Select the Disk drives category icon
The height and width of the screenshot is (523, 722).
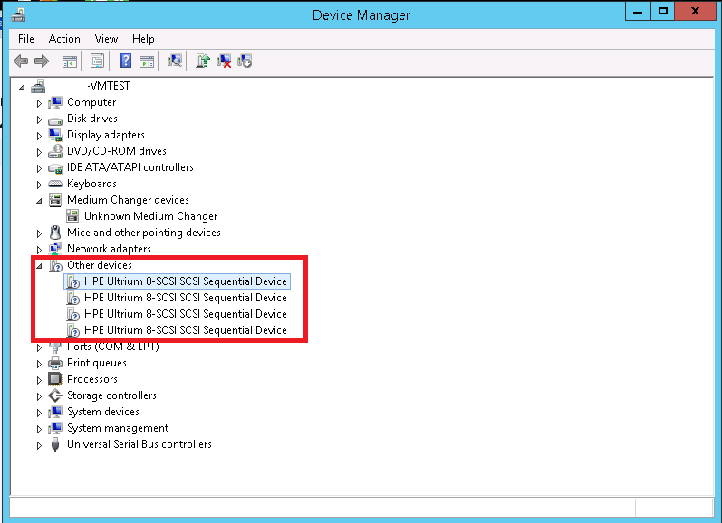(x=55, y=119)
